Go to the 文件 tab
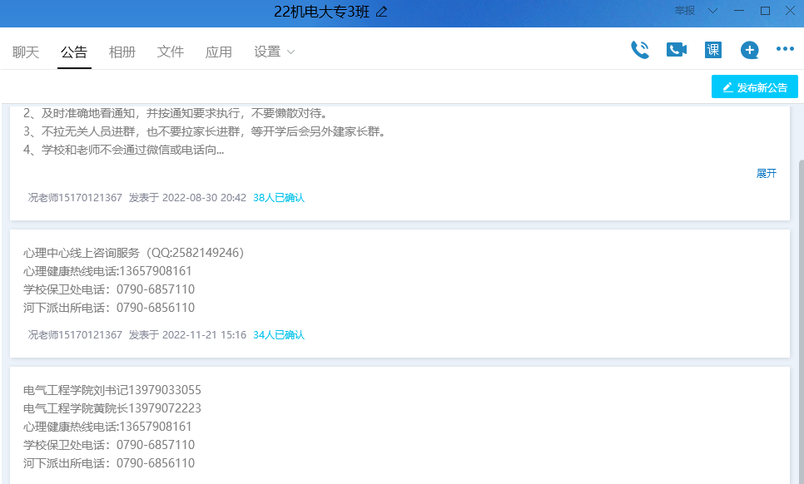Viewport: 804px width, 484px height. [x=171, y=52]
